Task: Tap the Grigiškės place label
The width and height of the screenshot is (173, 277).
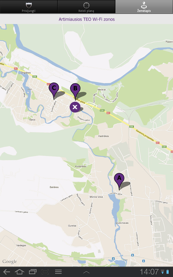Action: pyautogui.click(x=26, y=73)
